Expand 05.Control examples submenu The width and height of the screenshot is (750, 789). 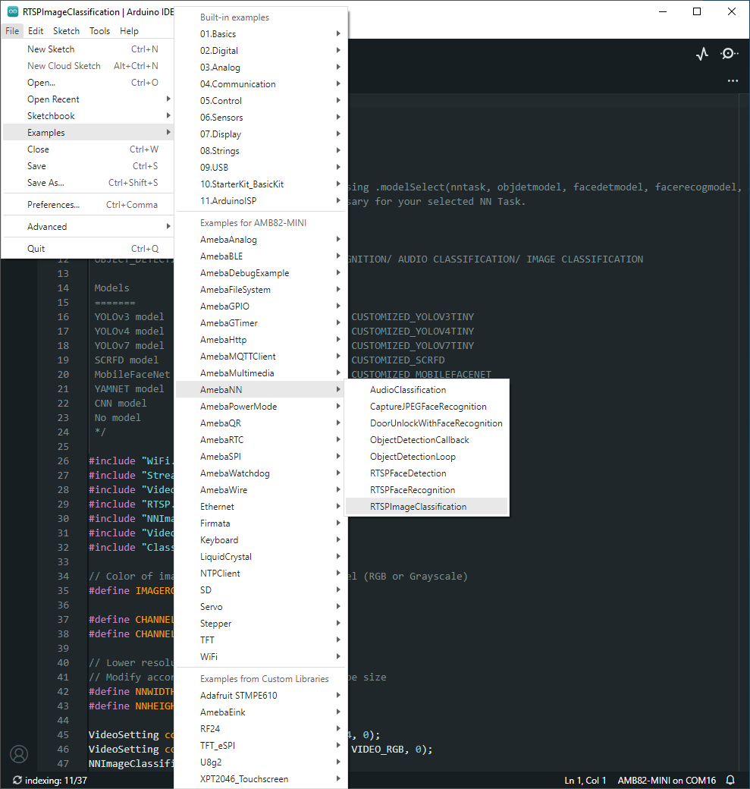[261, 100]
